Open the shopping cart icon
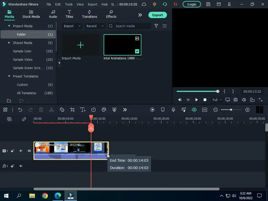 click(x=175, y=4)
